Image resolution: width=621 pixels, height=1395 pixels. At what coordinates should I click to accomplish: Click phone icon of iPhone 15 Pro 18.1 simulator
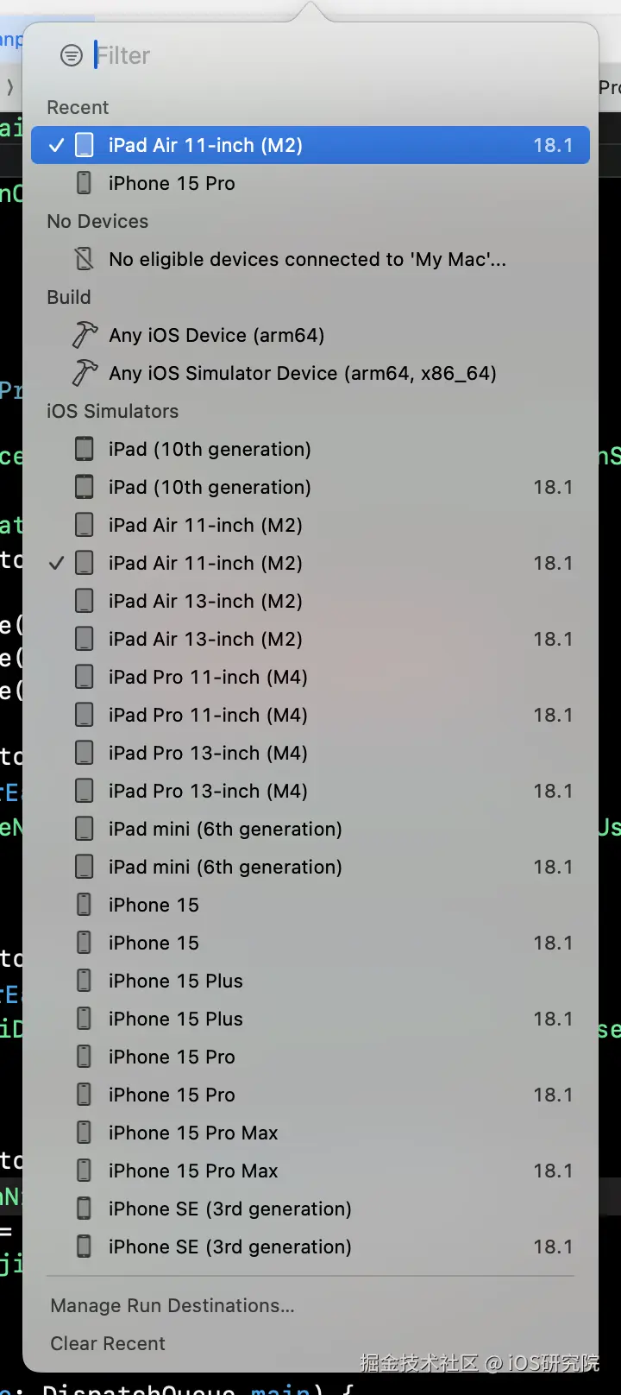pos(84,1095)
